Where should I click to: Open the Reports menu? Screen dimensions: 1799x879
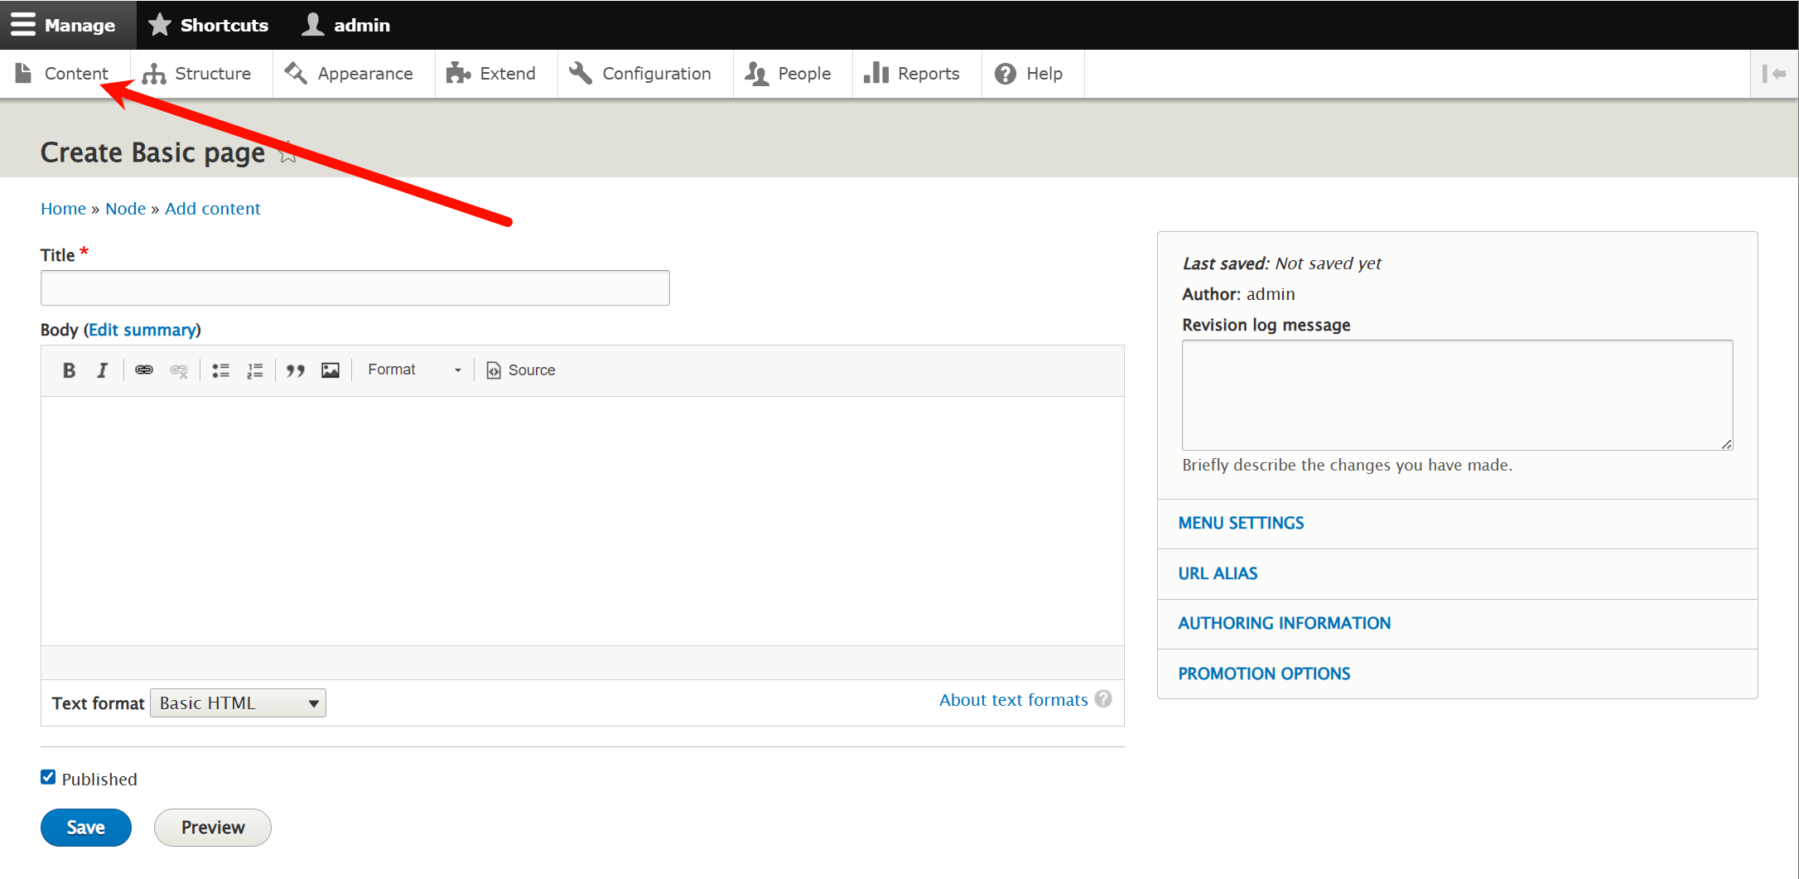coord(917,74)
